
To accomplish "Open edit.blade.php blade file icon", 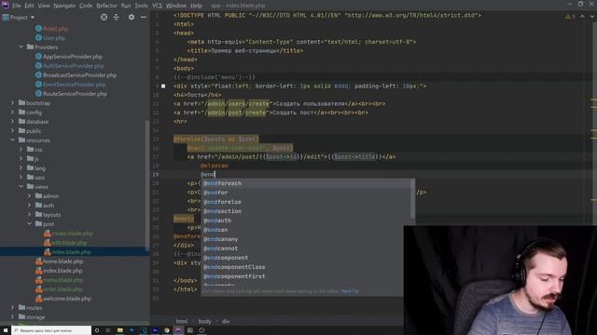I will [48, 243].
